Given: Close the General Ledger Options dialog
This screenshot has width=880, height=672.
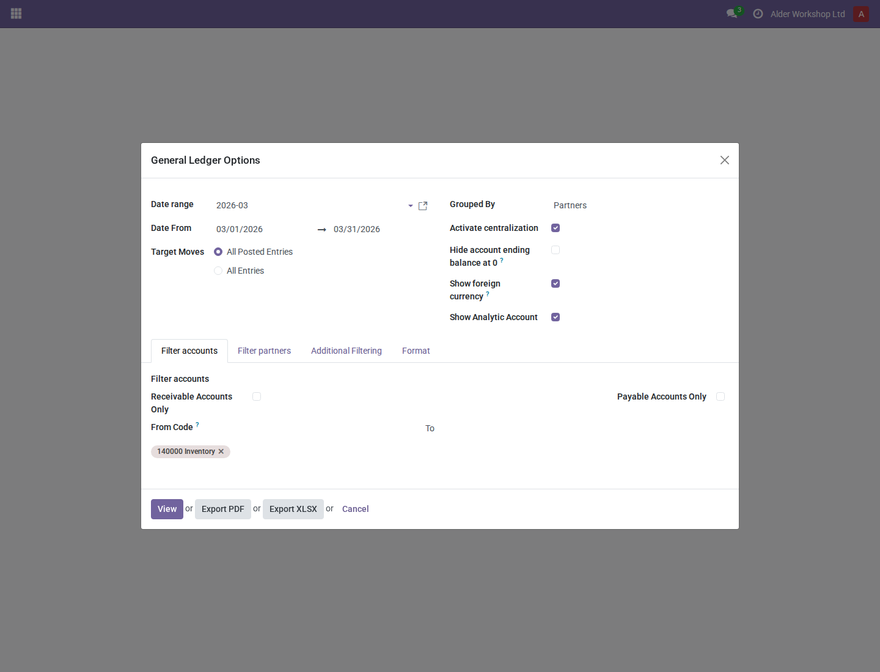Looking at the screenshot, I should pyautogui.click(x=725, y=160).
